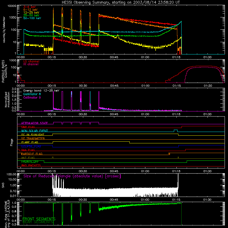Select the '50-100 keV' legend label

pyautogui.click(x=32, y=18)
